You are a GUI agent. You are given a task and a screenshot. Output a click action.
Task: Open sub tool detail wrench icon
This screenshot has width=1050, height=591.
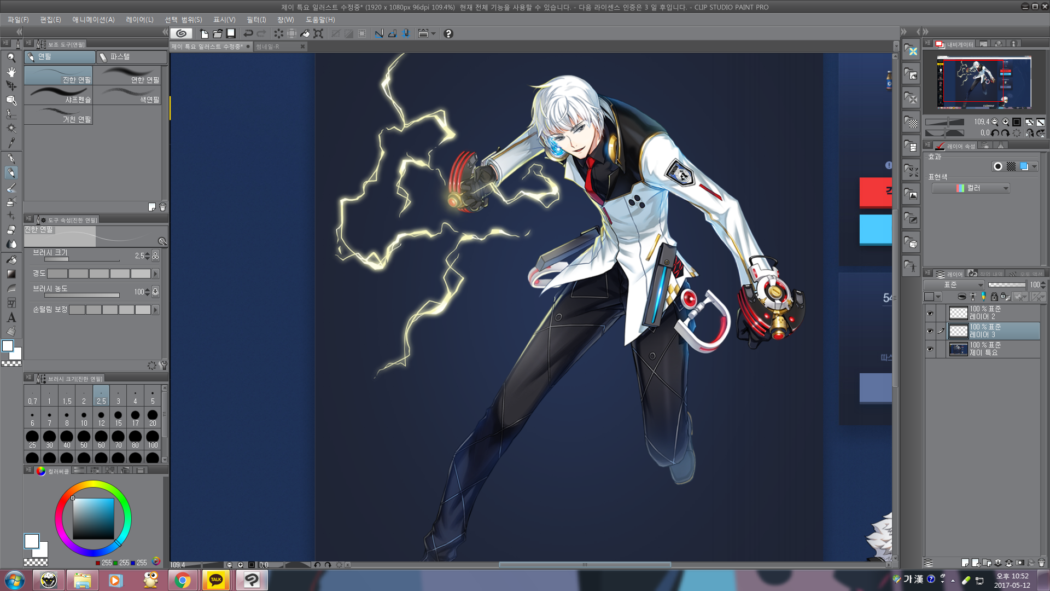click(x=163, y=365)
